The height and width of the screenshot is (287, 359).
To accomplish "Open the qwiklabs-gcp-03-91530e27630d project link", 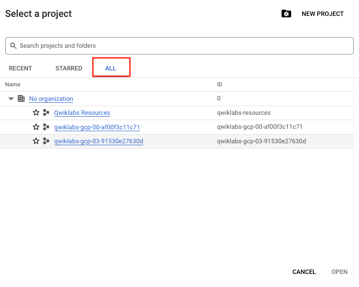I will point(99,141).
